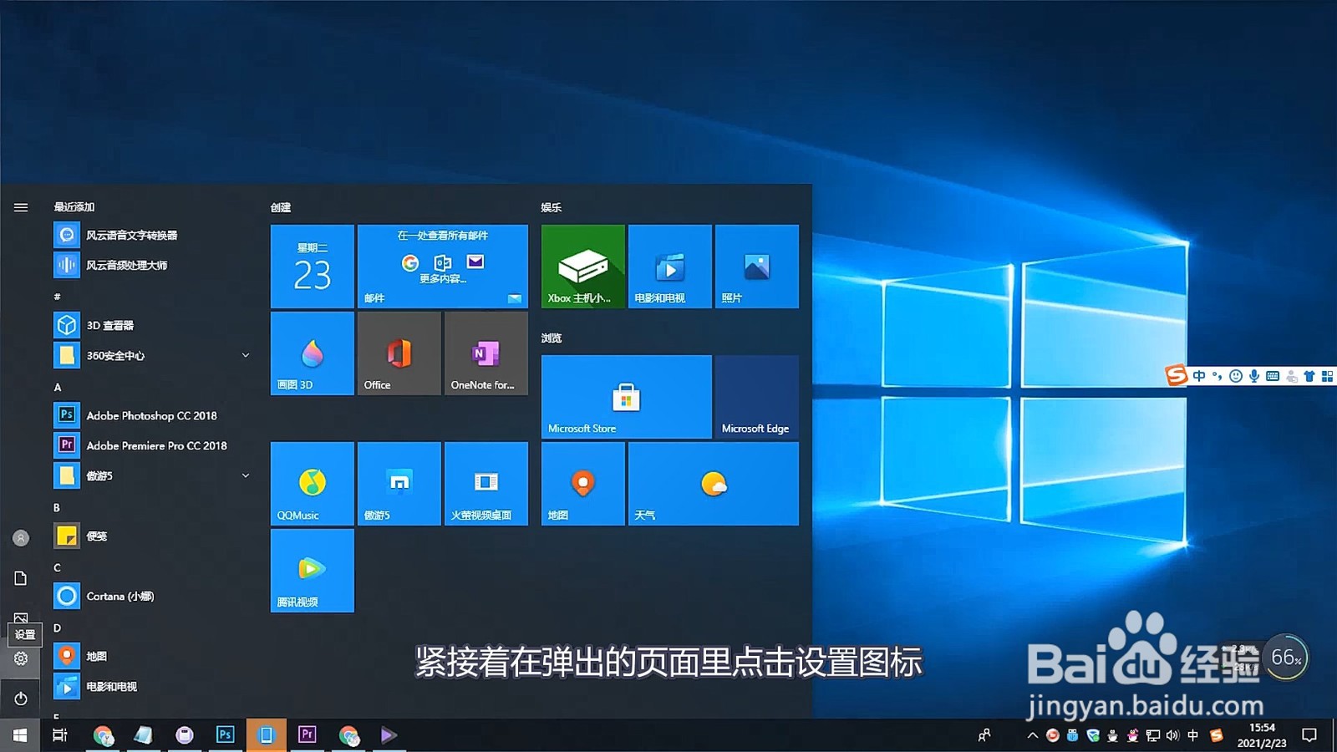Click the user account avatar icon
The height and width of the screenshot is (752, 1337).
[21, 538]
